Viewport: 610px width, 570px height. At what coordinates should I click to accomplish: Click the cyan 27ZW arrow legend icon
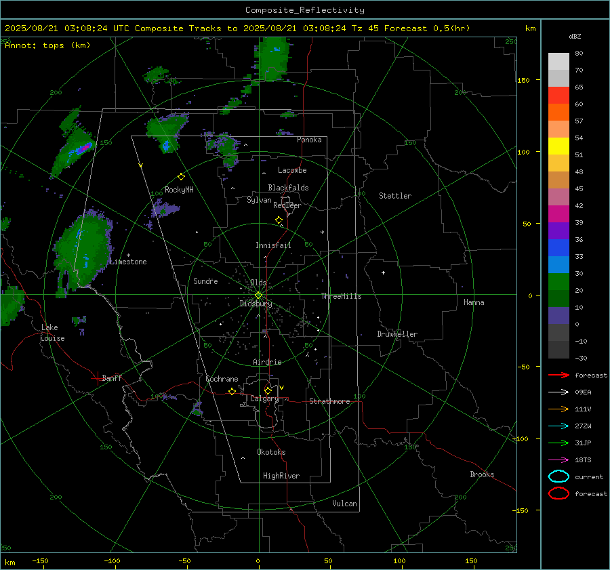click(558, 426)
